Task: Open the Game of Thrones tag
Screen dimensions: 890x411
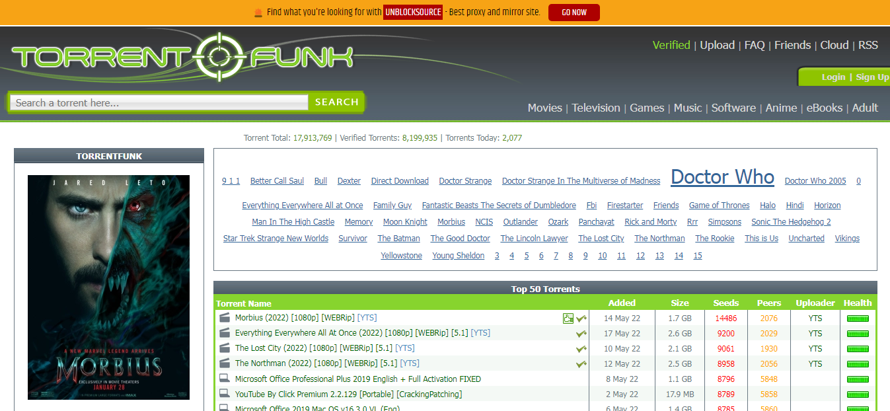Action: pyautogui.click(x=719, y=205)
